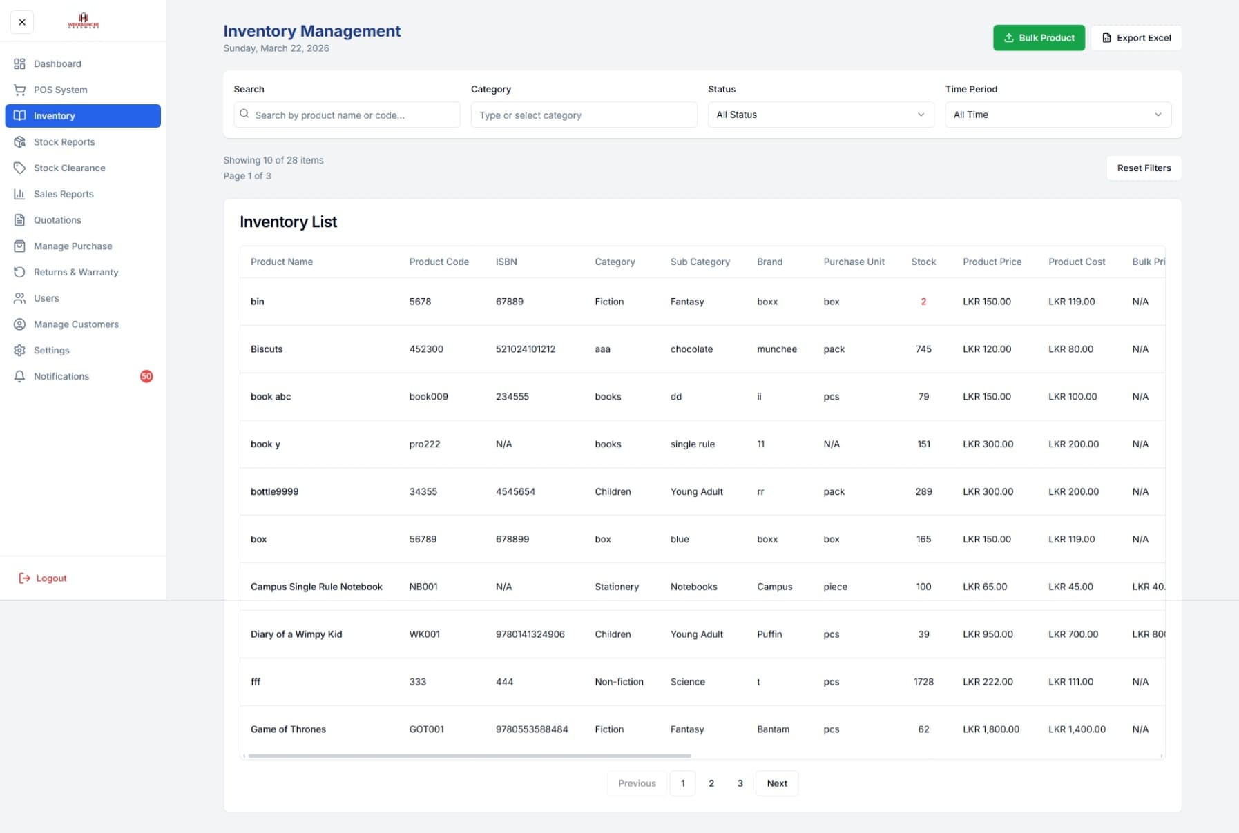Image resolution: width=1239 pixels, height=833 pixels.
Task: Select the Manage Customers icon
Action: (x=19, y=324)
